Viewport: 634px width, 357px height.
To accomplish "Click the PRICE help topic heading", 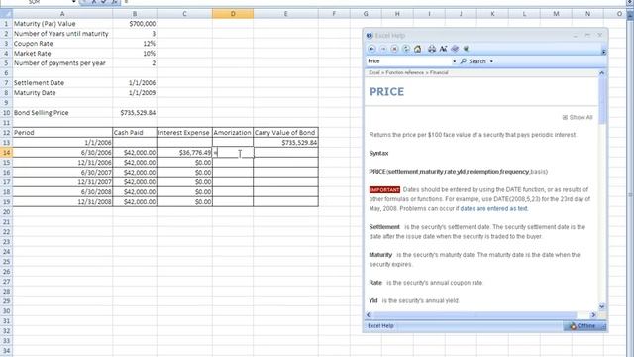I will click(x=387, y=92).
